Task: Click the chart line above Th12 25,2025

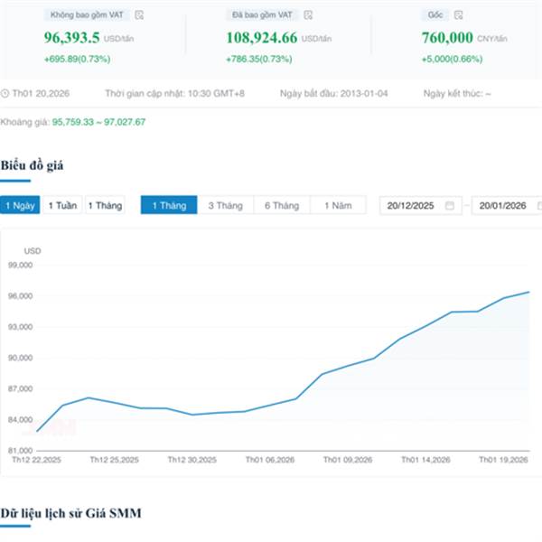Action: [114, 402]
